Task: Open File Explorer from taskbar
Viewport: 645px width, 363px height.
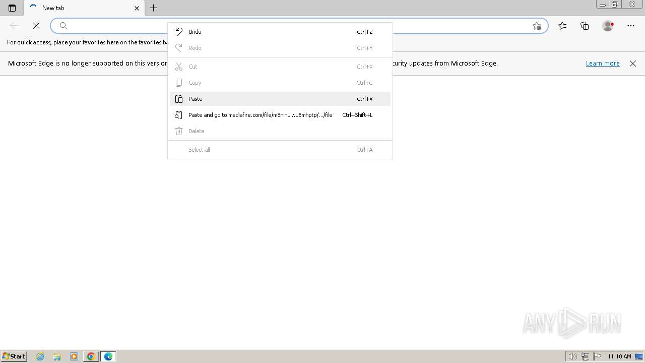Action: (x=57, y=356)
